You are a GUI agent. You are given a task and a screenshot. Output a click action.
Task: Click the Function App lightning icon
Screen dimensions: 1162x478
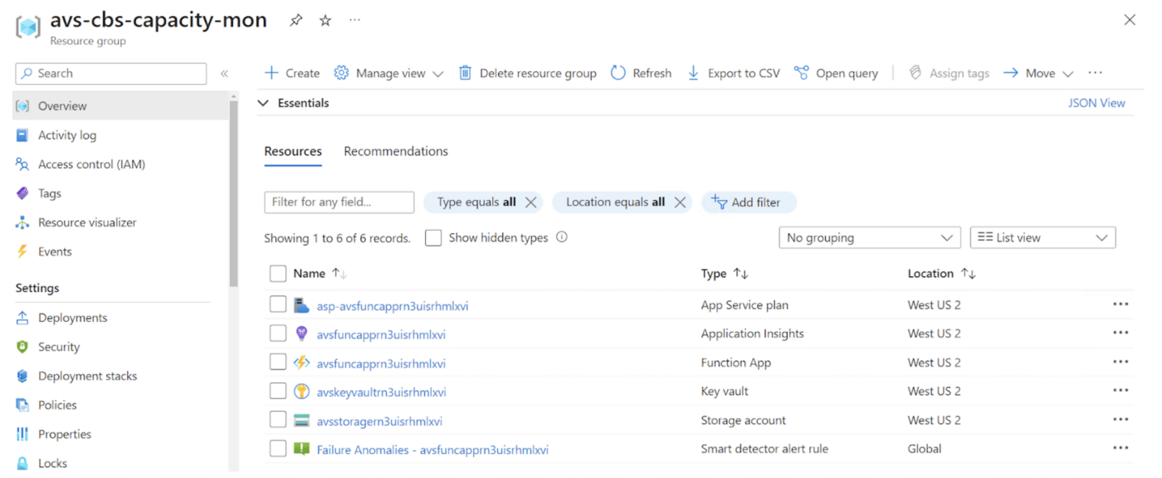pyautogui.click(x=301, y=363)
